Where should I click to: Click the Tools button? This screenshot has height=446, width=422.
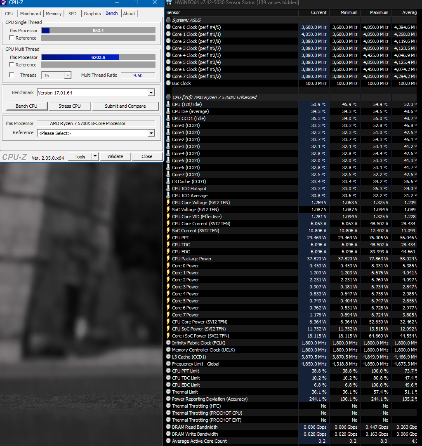(x=80, y=156)
